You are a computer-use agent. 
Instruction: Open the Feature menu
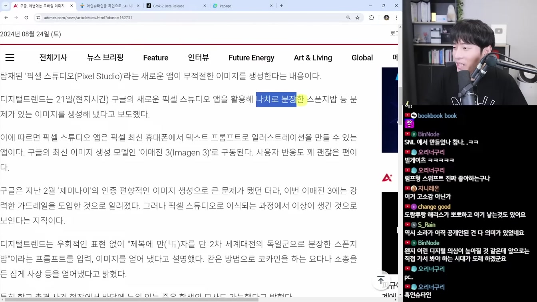coord(156,58)
